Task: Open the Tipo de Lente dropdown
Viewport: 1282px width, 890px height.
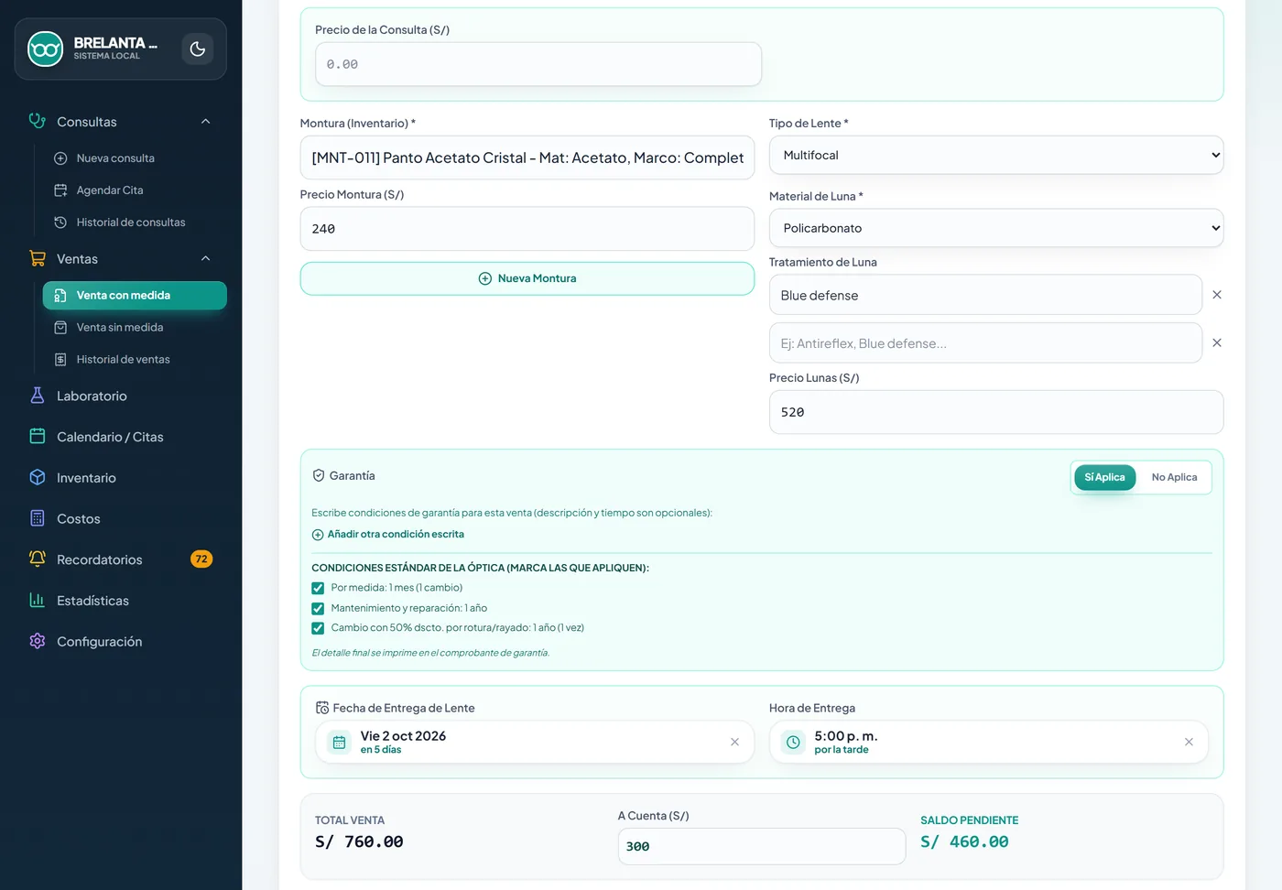Action: coord(996,156)
